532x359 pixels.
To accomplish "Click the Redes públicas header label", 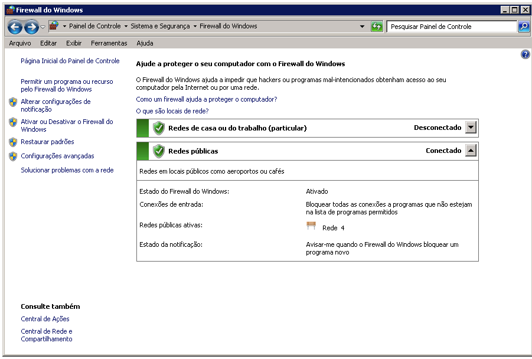I will (x=193, y=151).
